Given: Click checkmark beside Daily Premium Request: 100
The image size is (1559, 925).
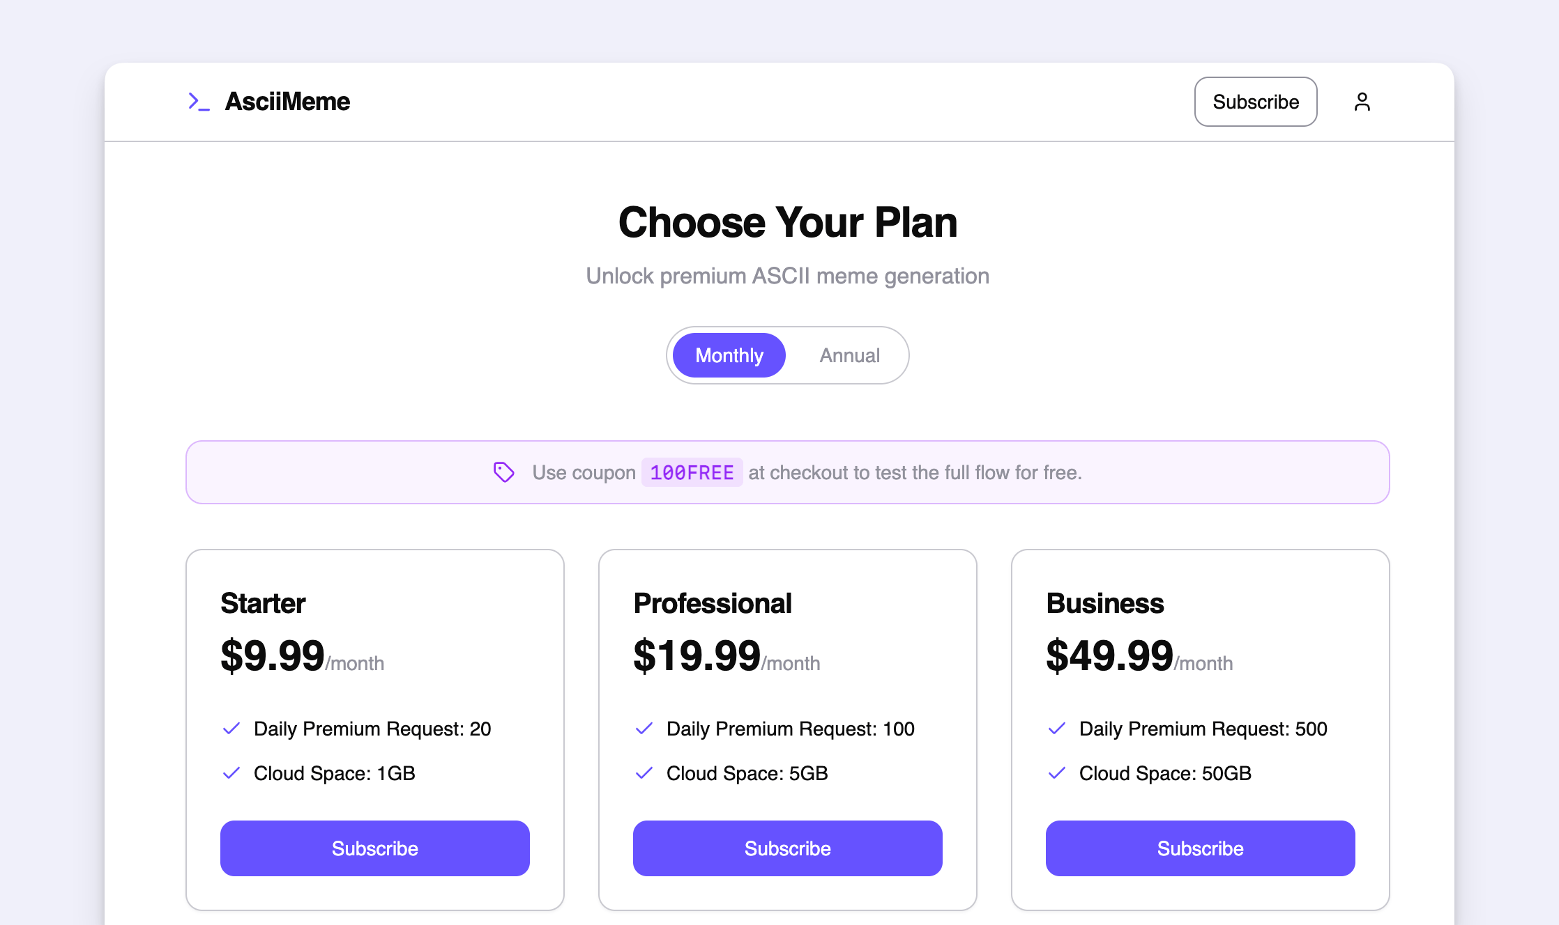Looking at the screenshot, I should coord(644,729).
